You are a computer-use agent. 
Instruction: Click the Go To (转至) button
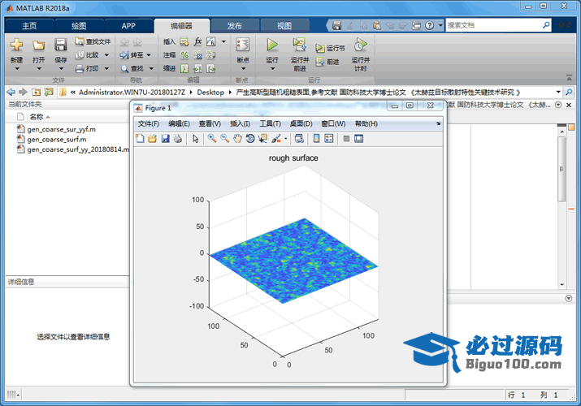tap(132, 55)
